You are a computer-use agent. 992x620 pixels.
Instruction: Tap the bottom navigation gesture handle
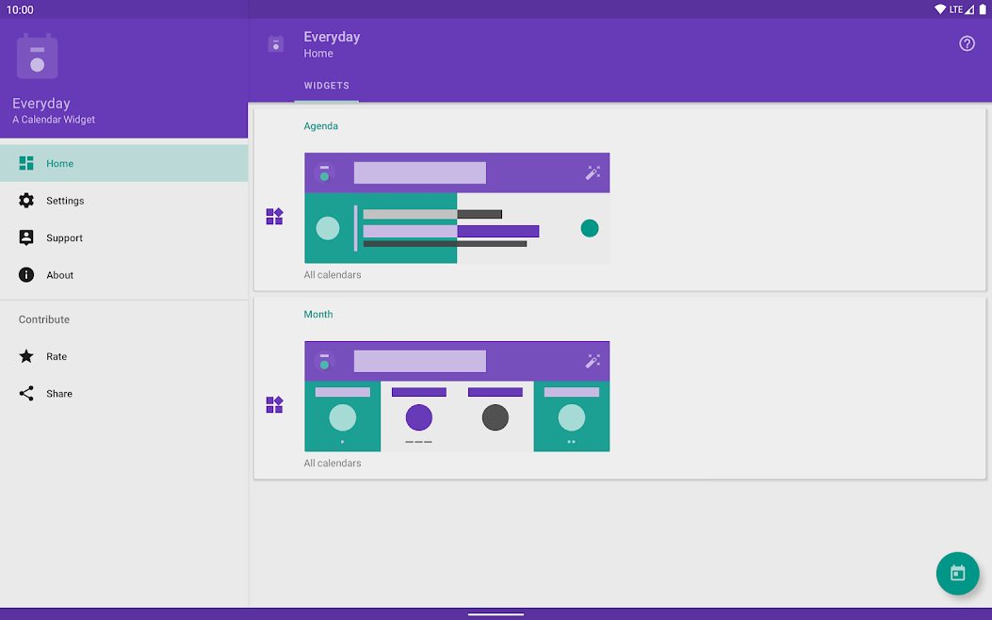(x=496, y=614)
